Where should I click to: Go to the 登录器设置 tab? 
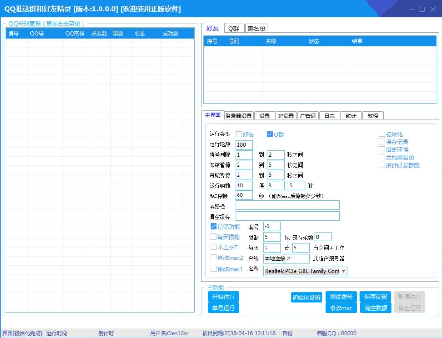point(239,116)
